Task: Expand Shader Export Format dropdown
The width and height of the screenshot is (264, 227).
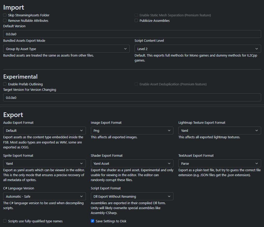Action: click(132, 163)
